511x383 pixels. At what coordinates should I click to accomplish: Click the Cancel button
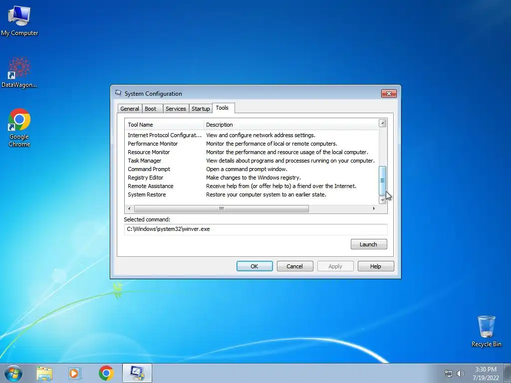click(295, 266)
